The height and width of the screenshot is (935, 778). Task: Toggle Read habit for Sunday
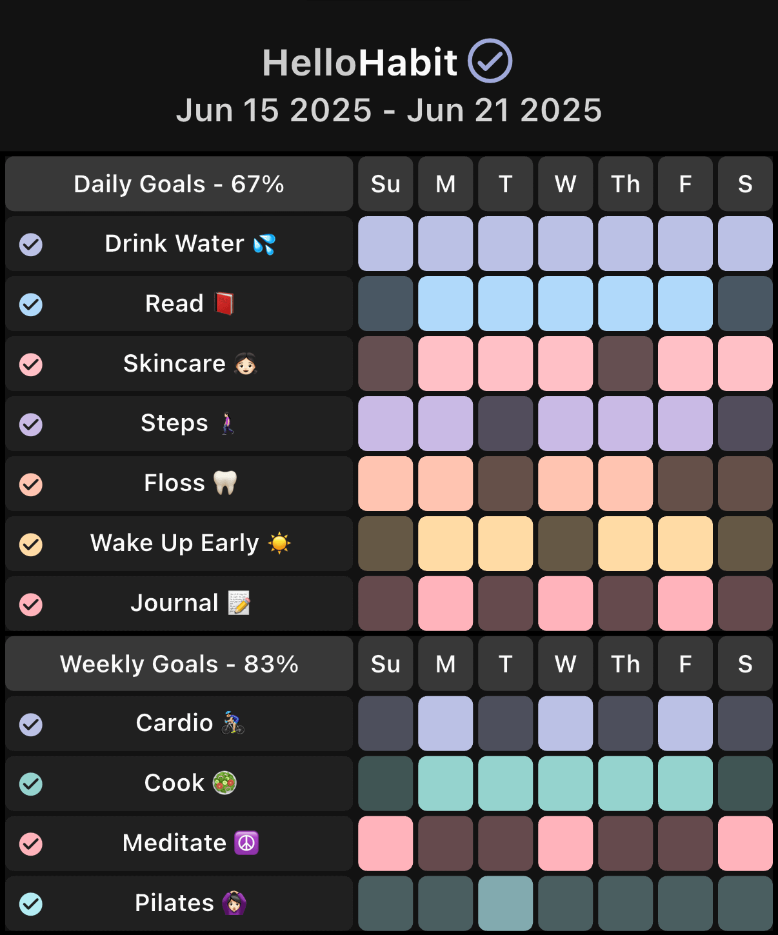coord(386,304)
